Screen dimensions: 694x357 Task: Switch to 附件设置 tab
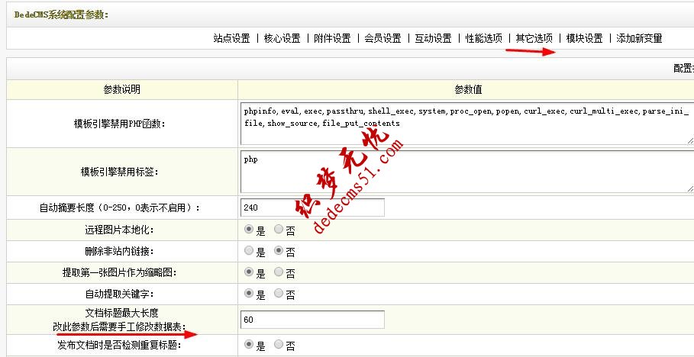[x=332, y=38]
